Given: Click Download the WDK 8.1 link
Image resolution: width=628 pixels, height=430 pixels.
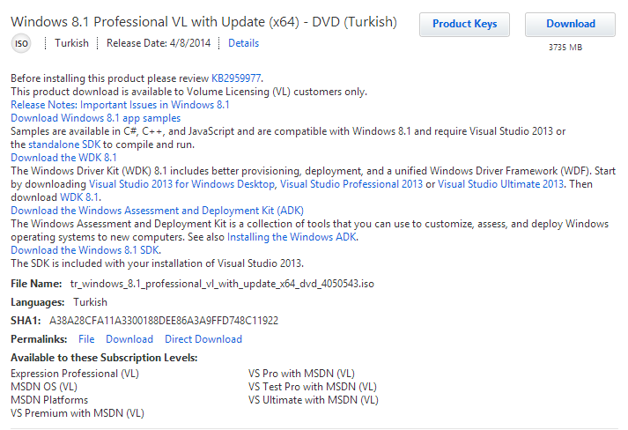Looking at the screenshot, I should (63, 158).
